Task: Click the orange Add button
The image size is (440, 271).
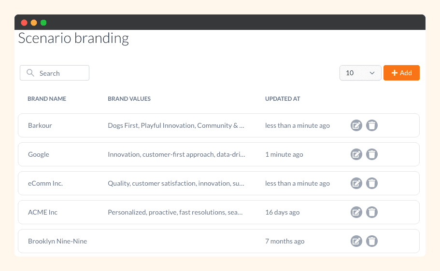Action: [x=401, y=73]
